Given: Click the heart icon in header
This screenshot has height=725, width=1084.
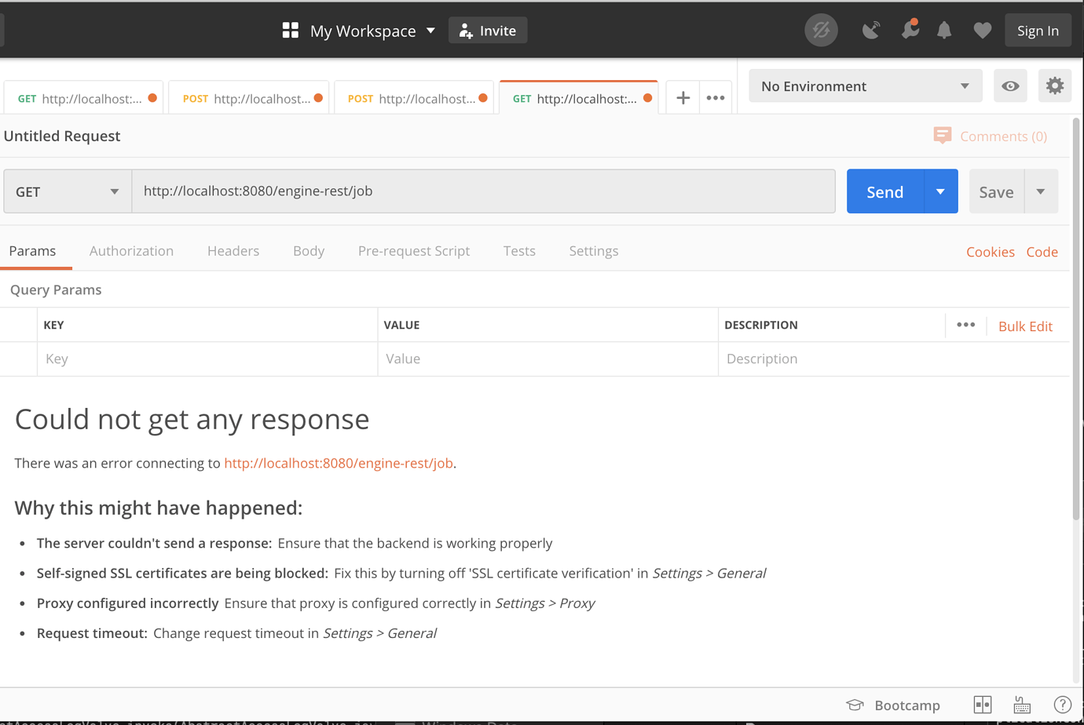Looking at the screenshot, I should click(982, 31).
